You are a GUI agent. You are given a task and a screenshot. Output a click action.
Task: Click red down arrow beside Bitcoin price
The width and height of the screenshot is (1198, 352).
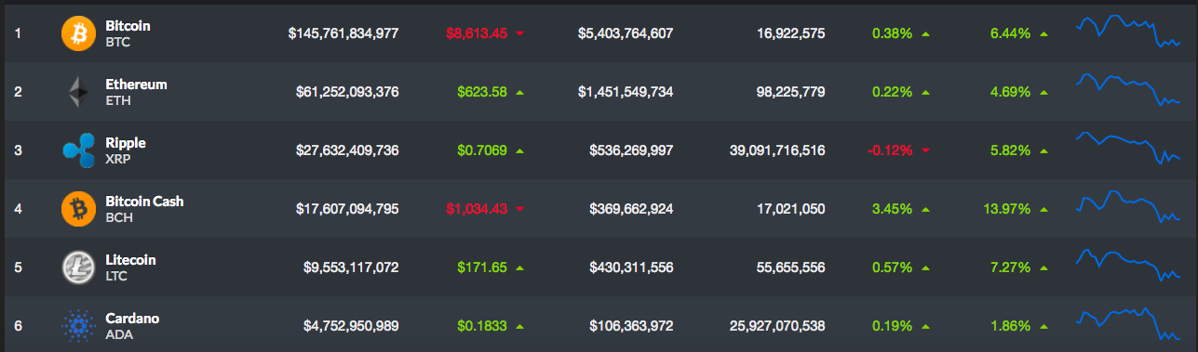pyautogui.click(x=519, y=33)
